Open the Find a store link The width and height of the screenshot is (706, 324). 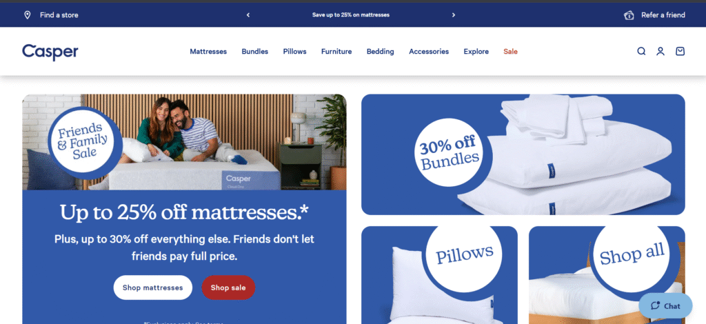coord(59,15)
